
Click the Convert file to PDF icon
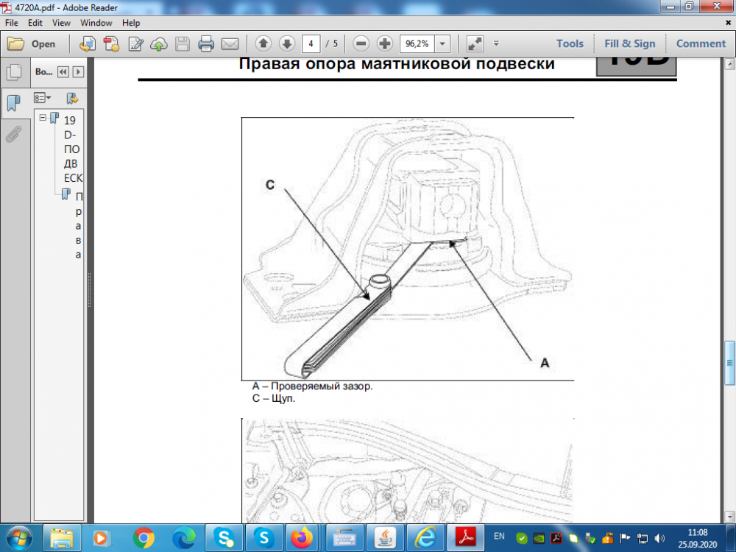coord(111,43)
